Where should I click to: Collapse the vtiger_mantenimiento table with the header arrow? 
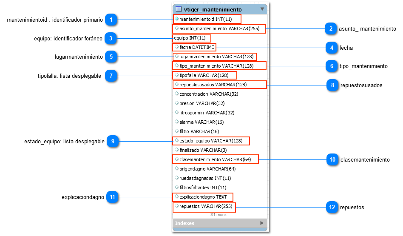[x=262, y=9]
